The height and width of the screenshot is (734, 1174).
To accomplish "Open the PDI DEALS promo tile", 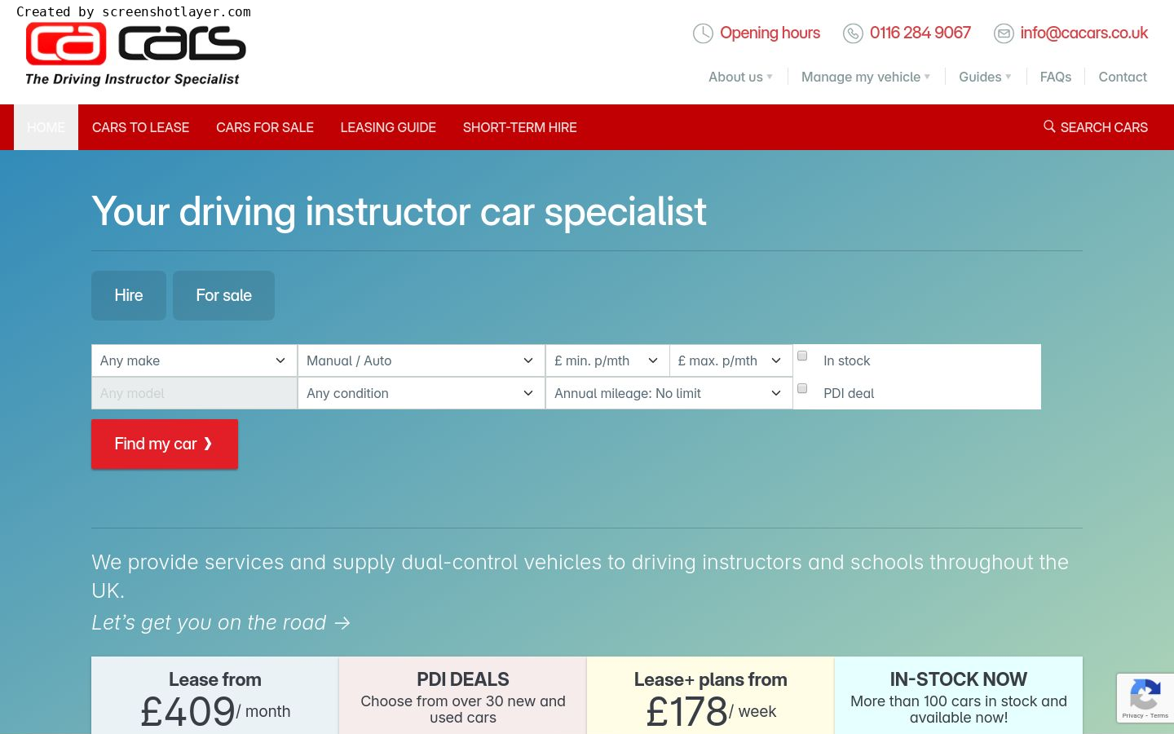I will coord(462,696).
